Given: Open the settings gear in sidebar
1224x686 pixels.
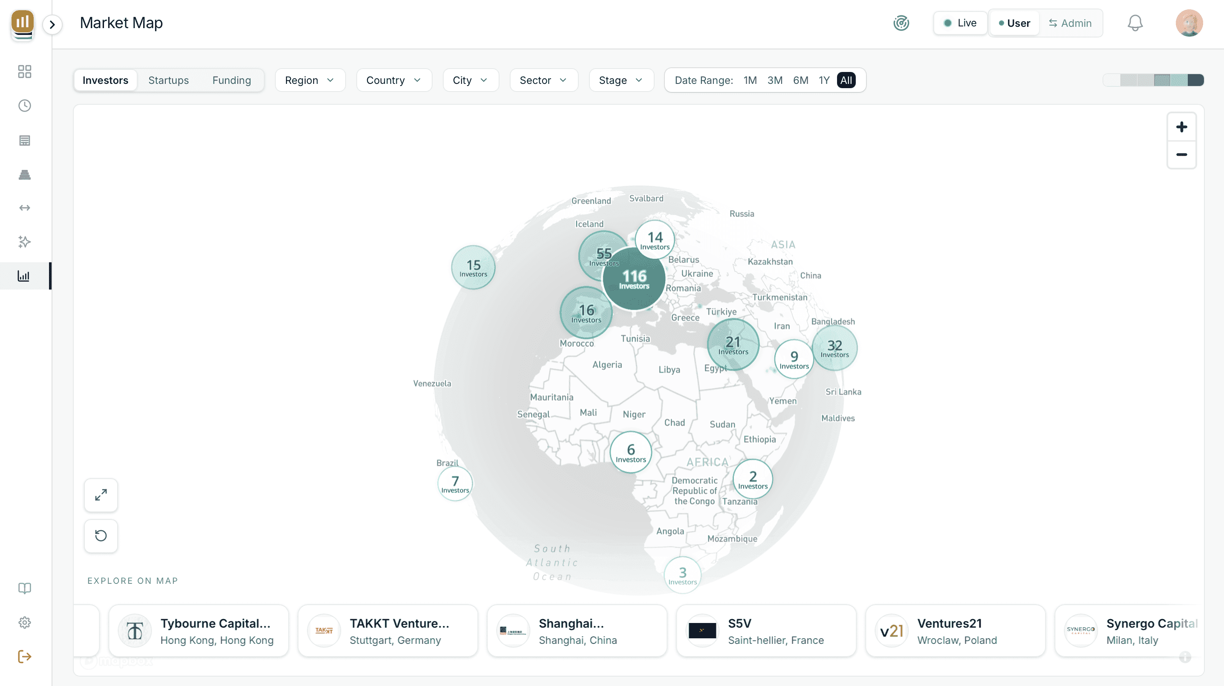Looking at the screenshot, I should pyautogui.click(x=25, y=623).
